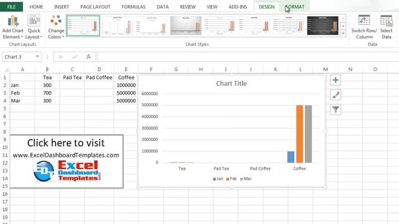
Task: Switch to the HOME tab
Action: click(36, 7)
